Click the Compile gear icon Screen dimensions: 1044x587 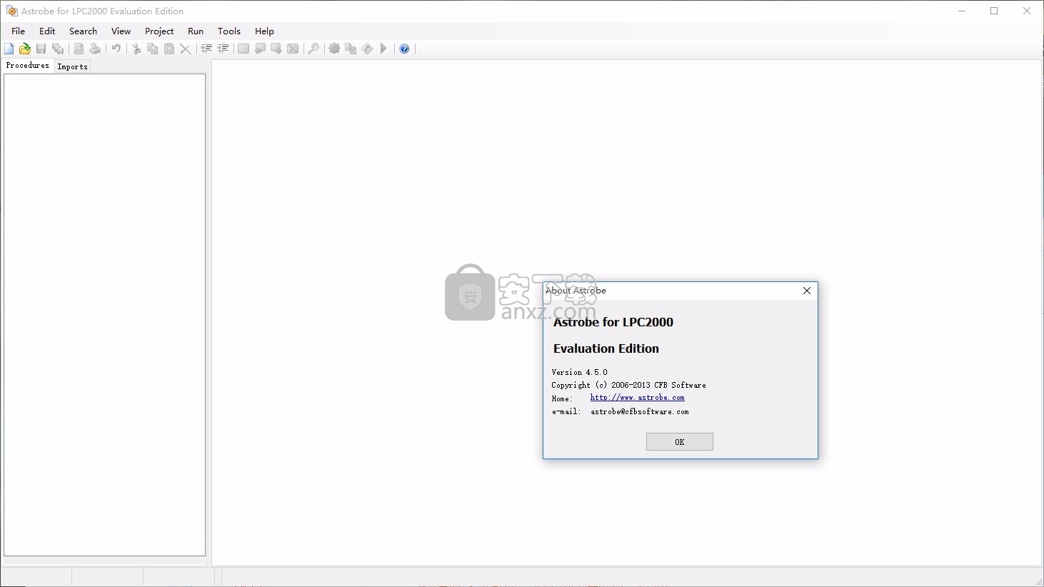coord(334,49)
